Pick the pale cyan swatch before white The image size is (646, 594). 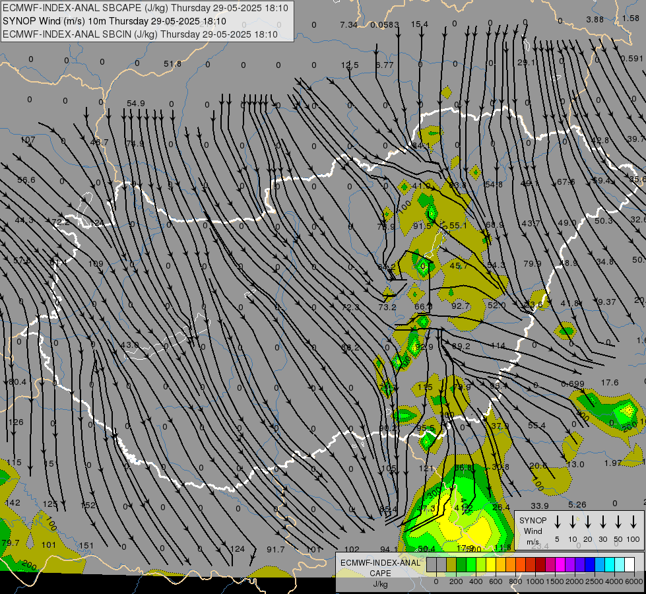[619, 565]
